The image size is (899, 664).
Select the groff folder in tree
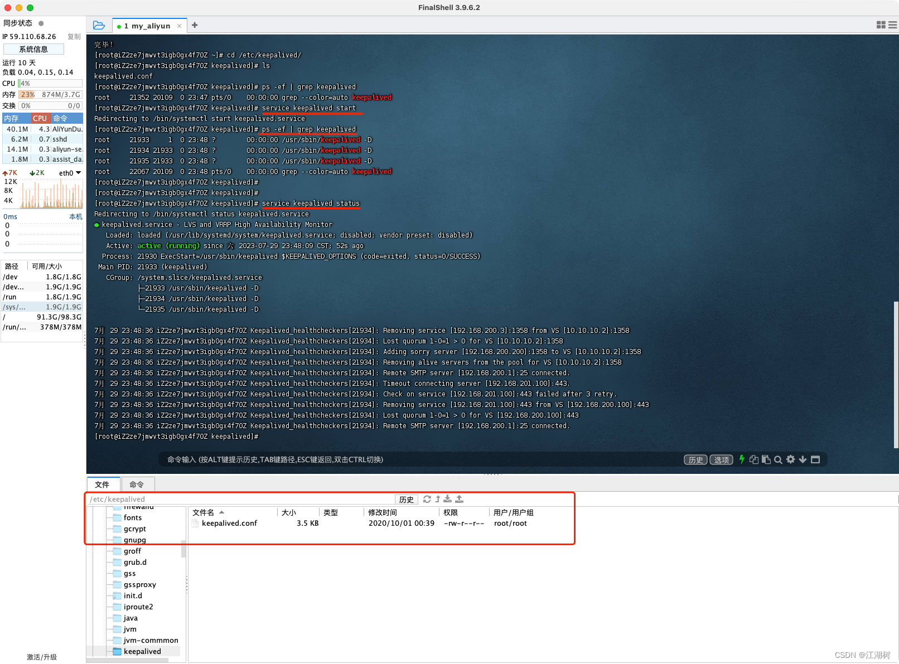coord(132,551)
